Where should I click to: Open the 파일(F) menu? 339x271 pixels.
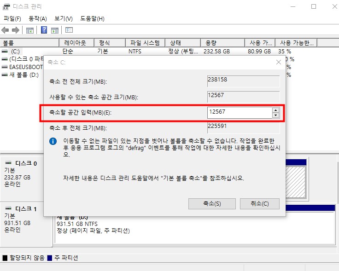(12, 19)
